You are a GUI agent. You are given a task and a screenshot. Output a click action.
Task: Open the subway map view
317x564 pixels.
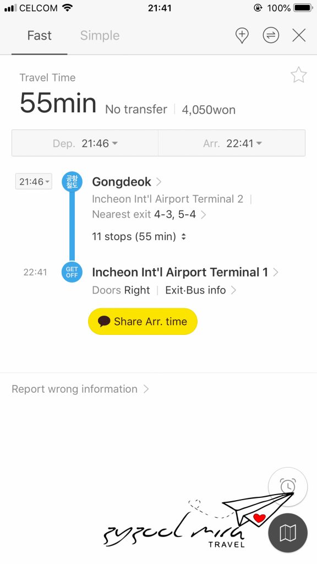(287, 533)
